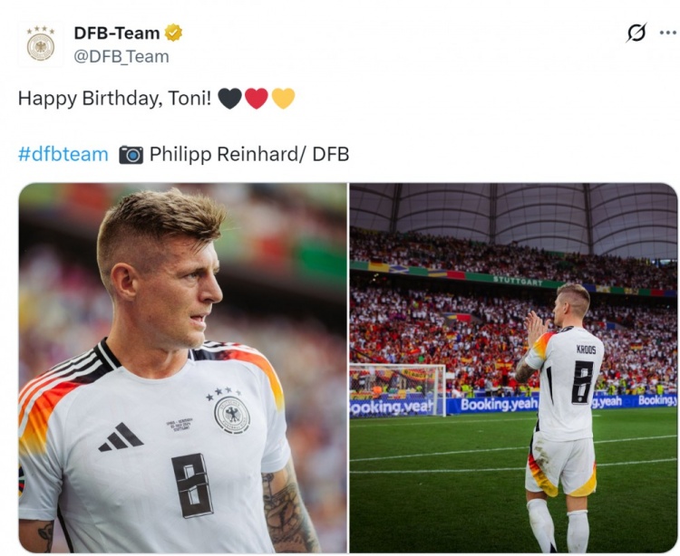Click the camera emoji icon
This screenshot has height=556, width=680.
coord(131,155)
